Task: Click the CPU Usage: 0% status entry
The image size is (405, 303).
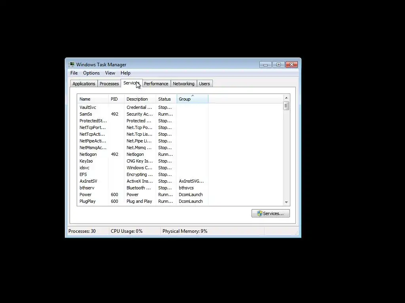Action: pyautogui.click(x=127, y=231)
